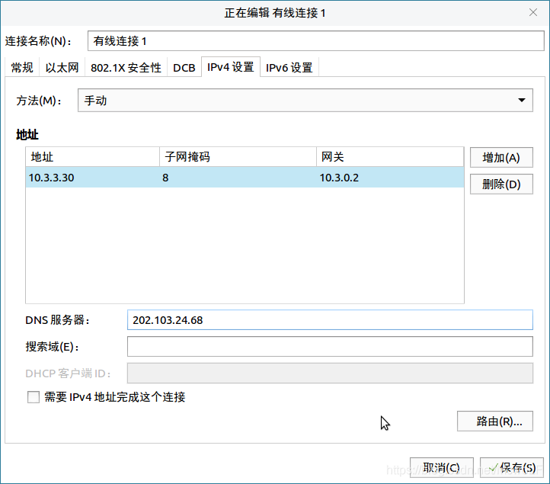Click the connection name field 有线连接 1

tap(315, 41)
